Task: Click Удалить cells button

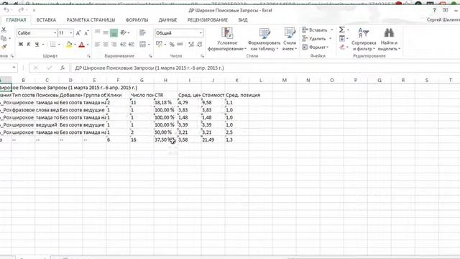Action: point(317,38)
